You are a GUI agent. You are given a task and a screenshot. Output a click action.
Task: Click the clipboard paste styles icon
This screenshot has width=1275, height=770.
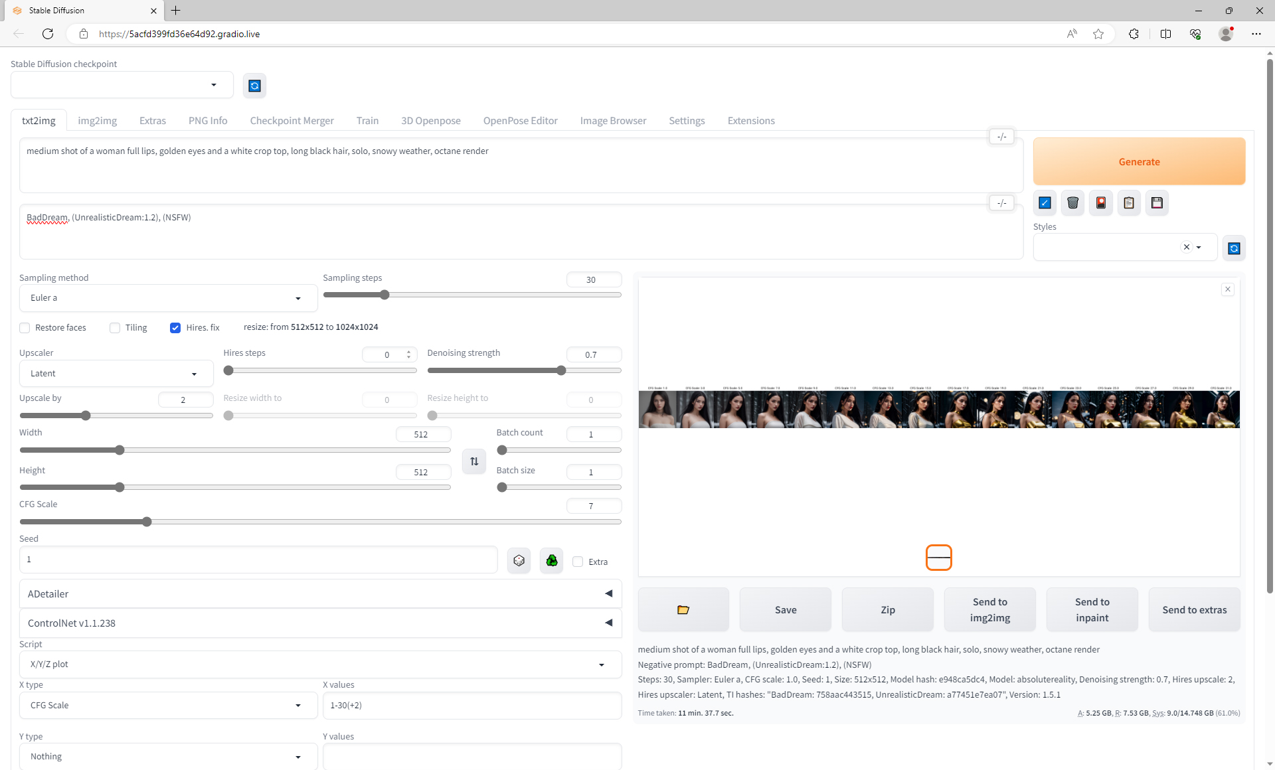coord(1129,203)
